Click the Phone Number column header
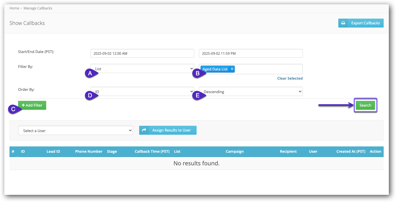This screenshot has width=396, height=202. (x=89, y=152)
